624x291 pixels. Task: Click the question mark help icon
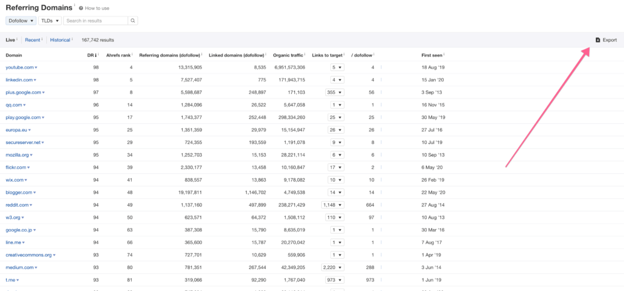pos(81,8)
